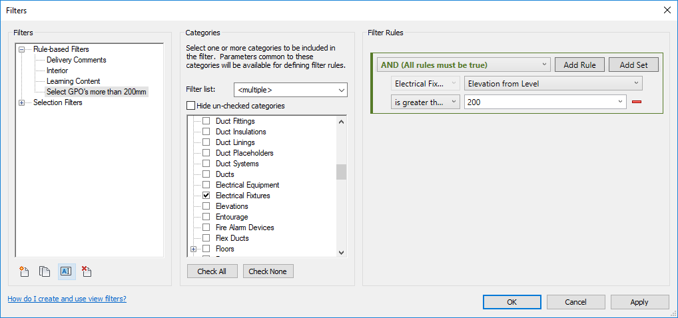The image size is (678, 318).
Task: Expand the Selection Filters tree node
Action: click(21, 102)
